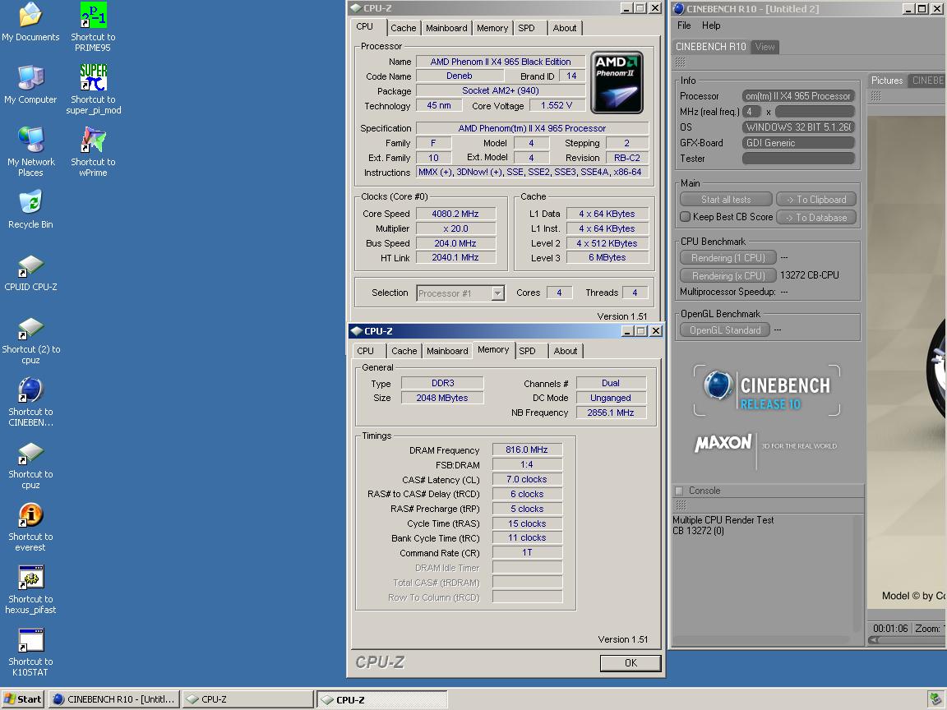
Task: Expand the Processor #1 selection dropdown
Action: (497, 293)
